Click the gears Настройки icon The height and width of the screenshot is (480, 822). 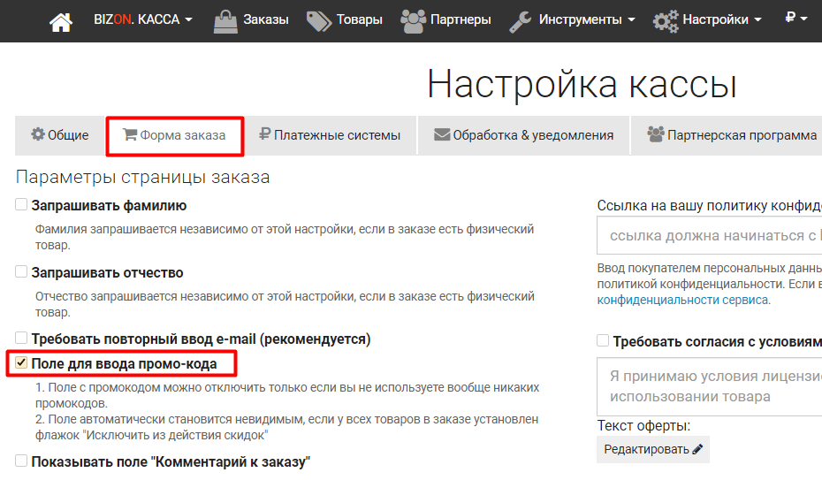click(666, 20)
